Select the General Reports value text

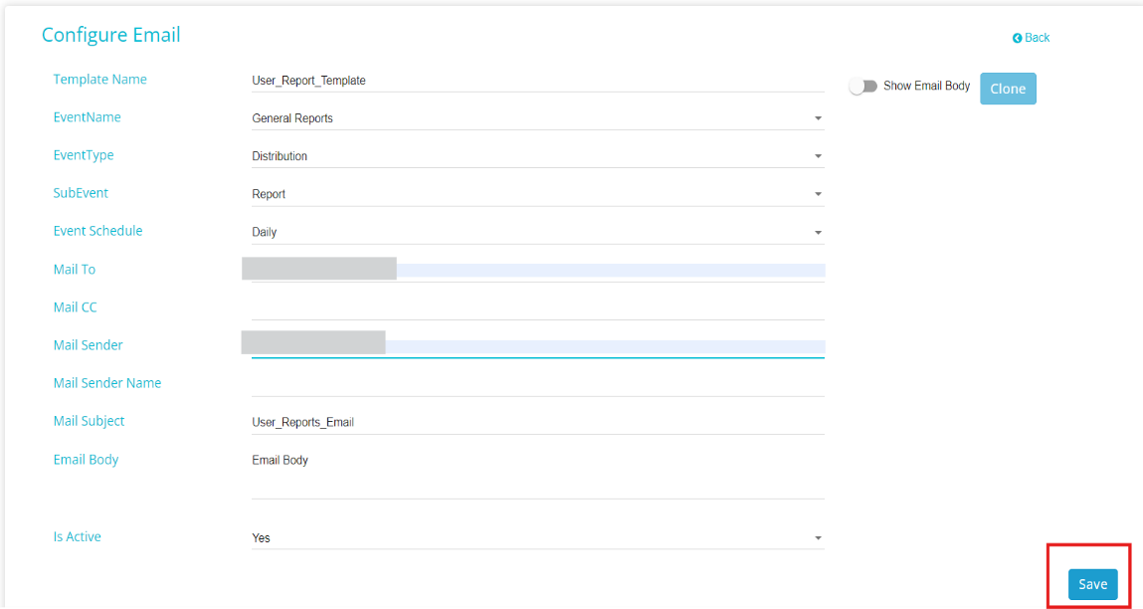tap(292, 118)
